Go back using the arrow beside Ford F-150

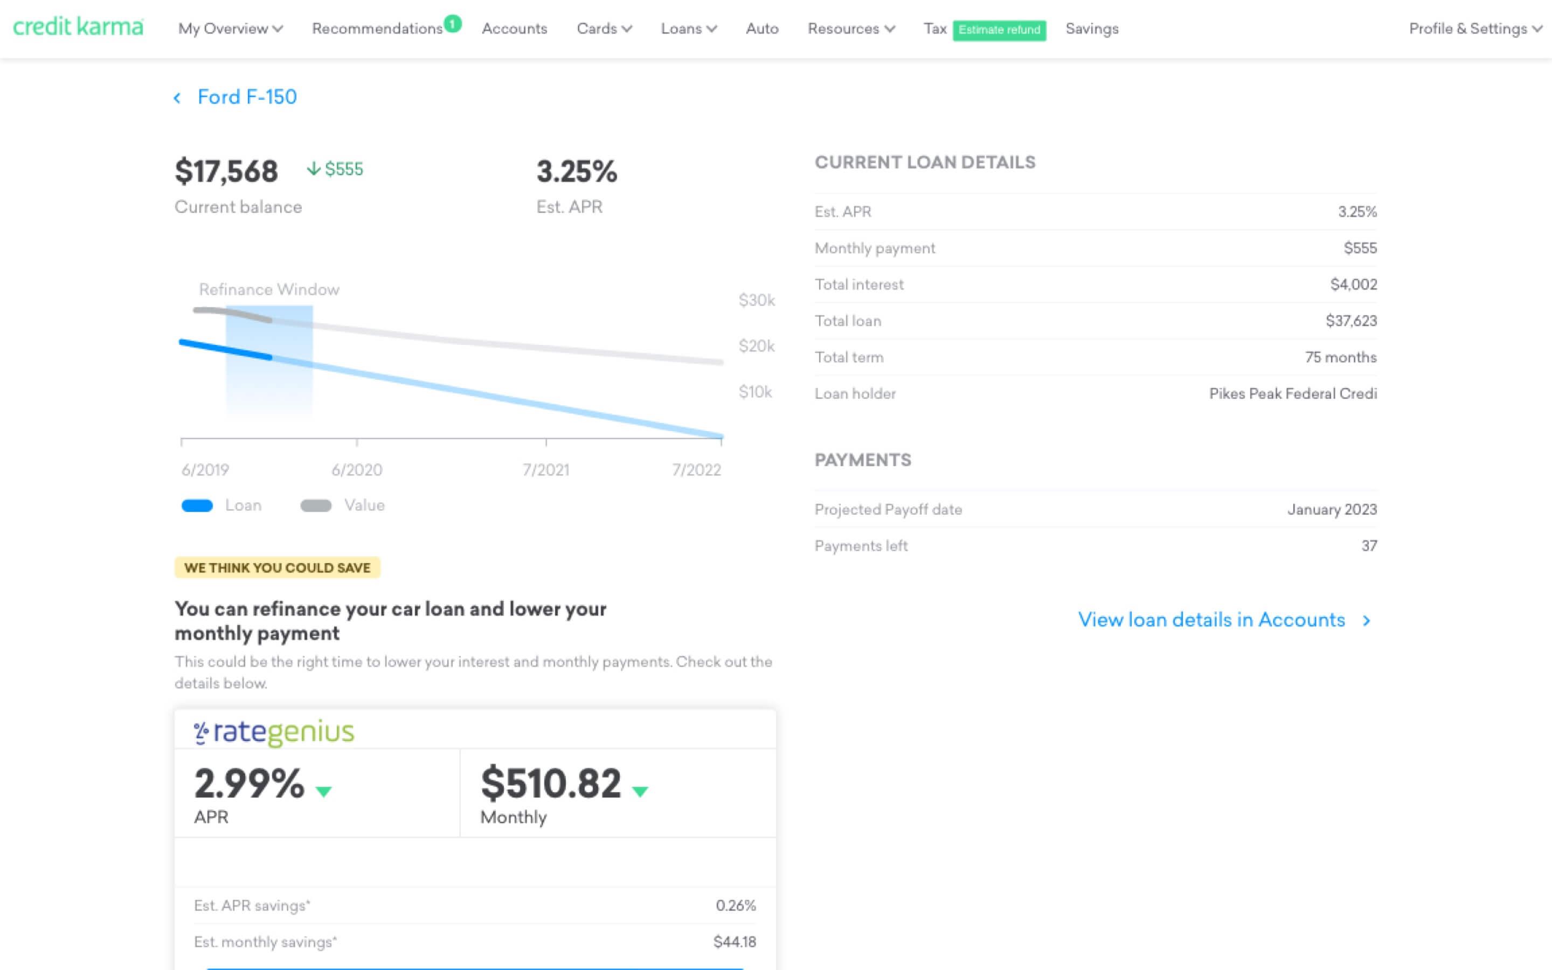177,98
